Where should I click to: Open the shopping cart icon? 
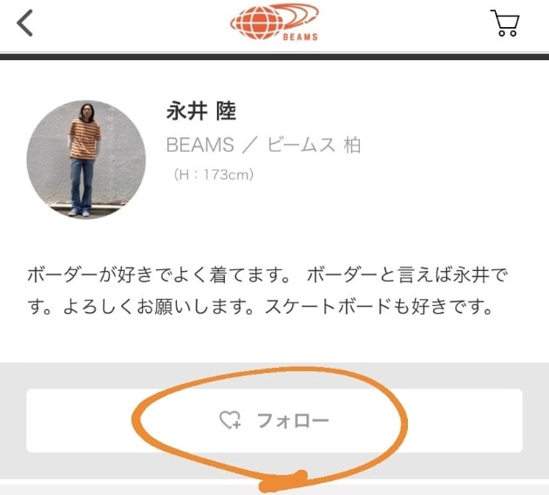point(505,24)
